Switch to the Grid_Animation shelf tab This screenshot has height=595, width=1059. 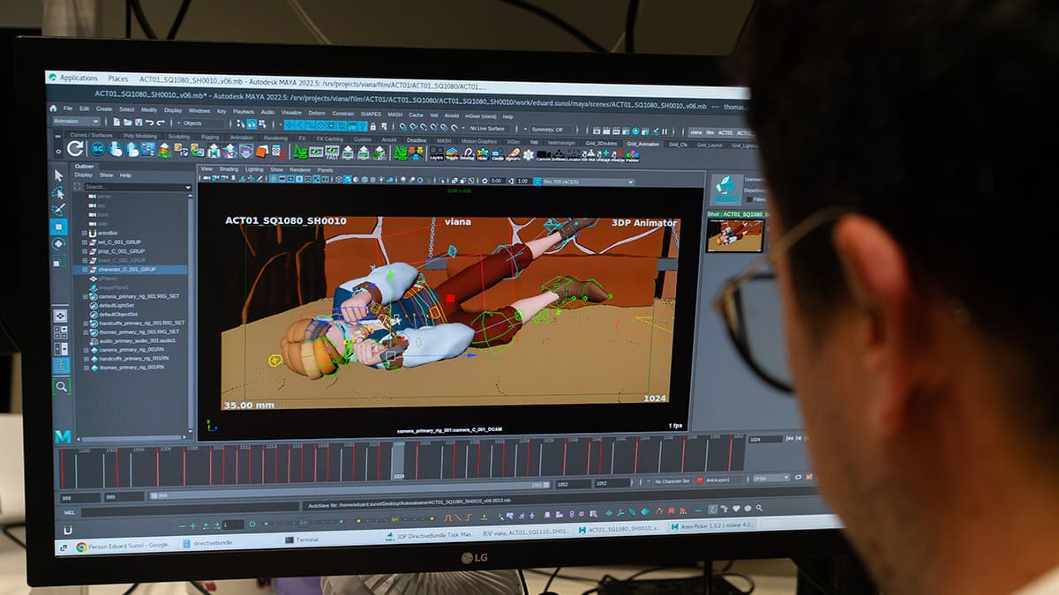(642, 144)
